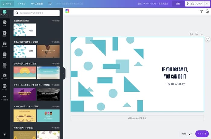Click the undo arrow in top bar
Viewport: 211px width, 139px height.
click(x=50, y=4)
